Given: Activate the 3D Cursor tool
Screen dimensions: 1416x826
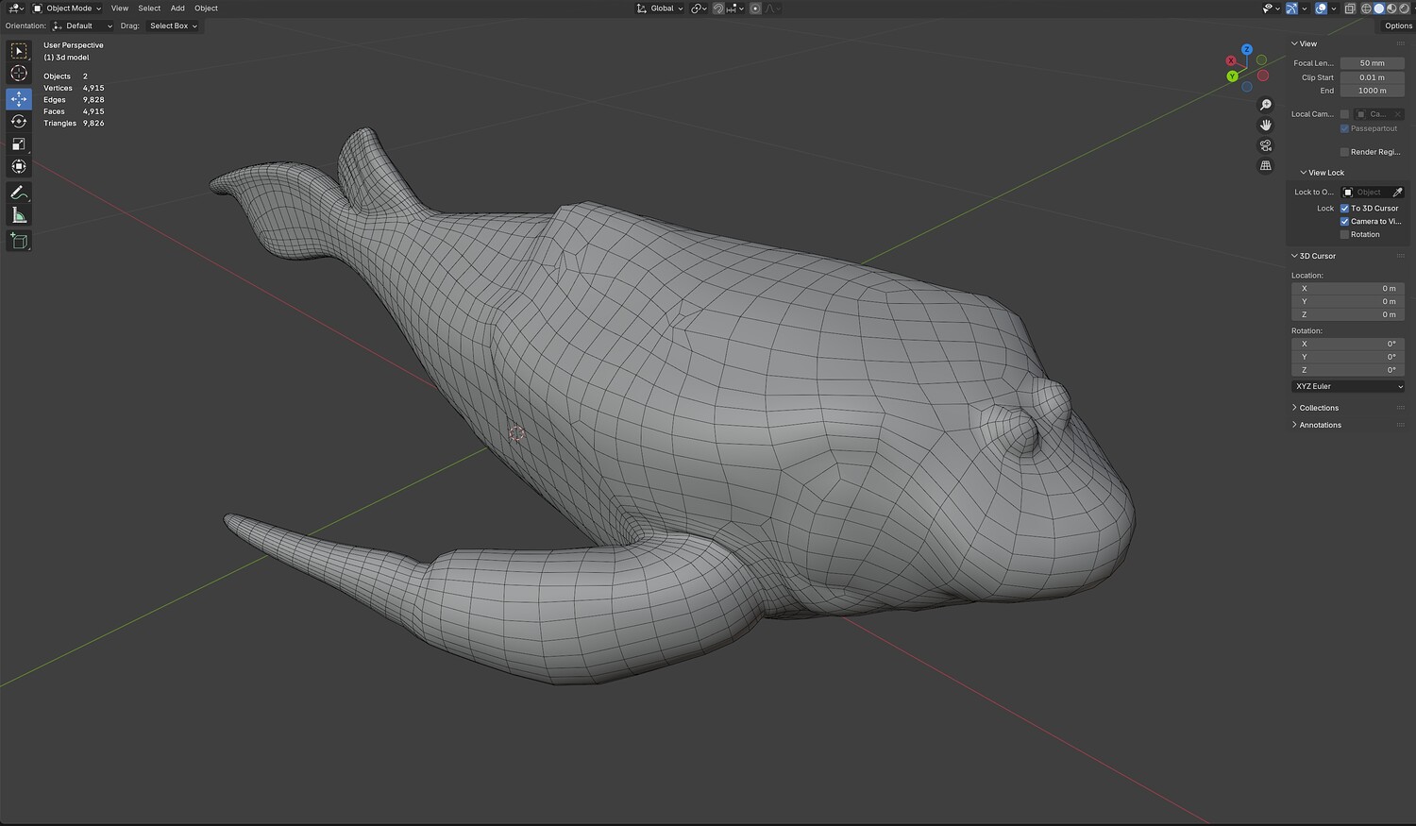Looking at the screenshot, I should coord(19,74).
